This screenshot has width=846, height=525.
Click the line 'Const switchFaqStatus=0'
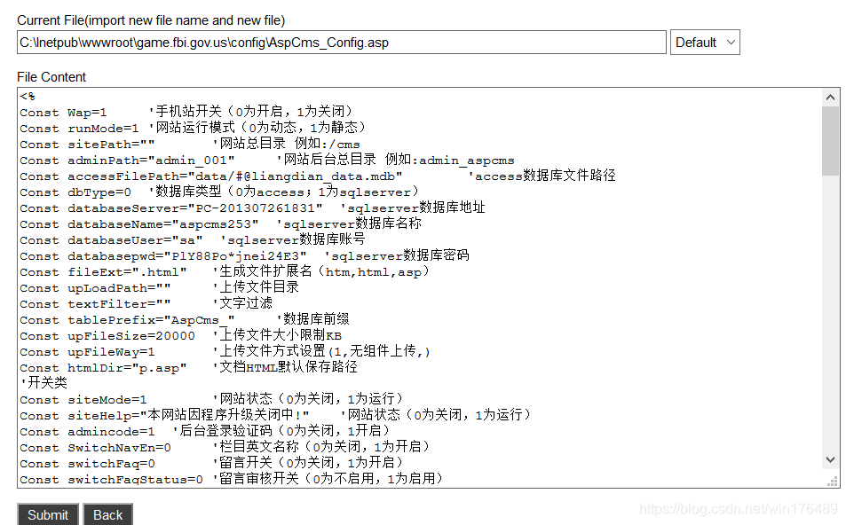point(232,479)
